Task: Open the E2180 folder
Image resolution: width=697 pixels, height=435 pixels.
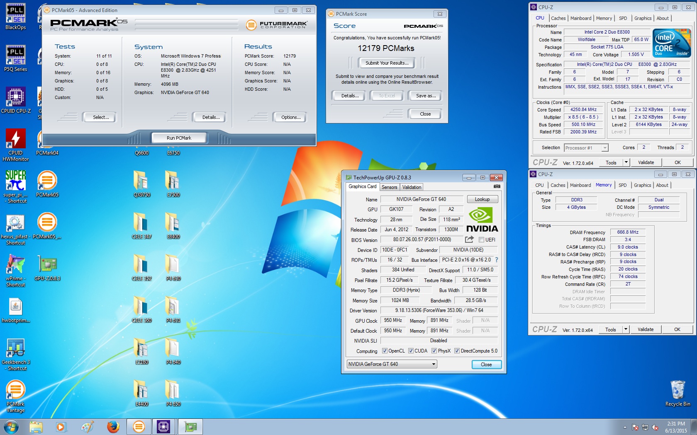Action: point(141,351)
